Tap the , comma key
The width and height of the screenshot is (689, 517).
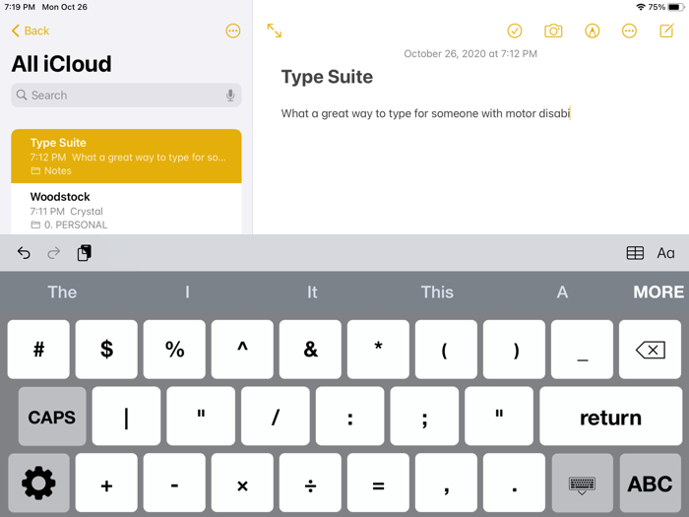(x=446, y=484)
